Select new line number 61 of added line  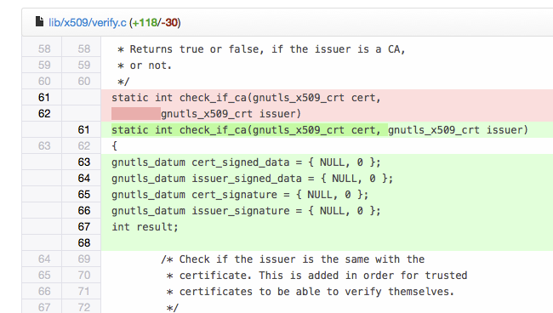(83, 130)
